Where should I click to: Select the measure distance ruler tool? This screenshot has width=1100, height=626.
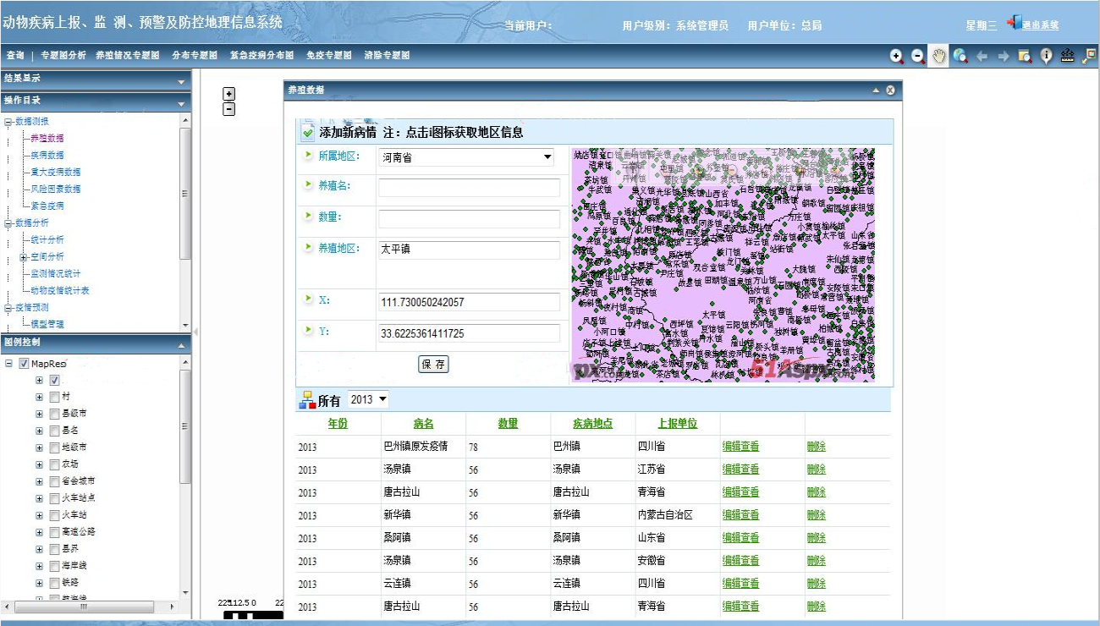point(1067,56)
